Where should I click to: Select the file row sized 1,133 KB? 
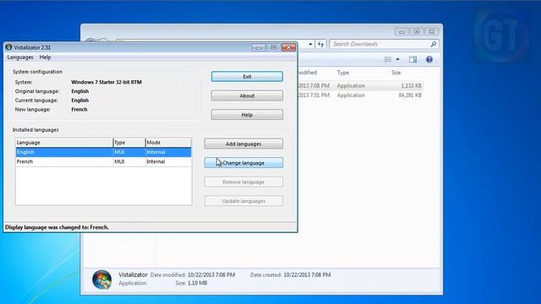360,85
